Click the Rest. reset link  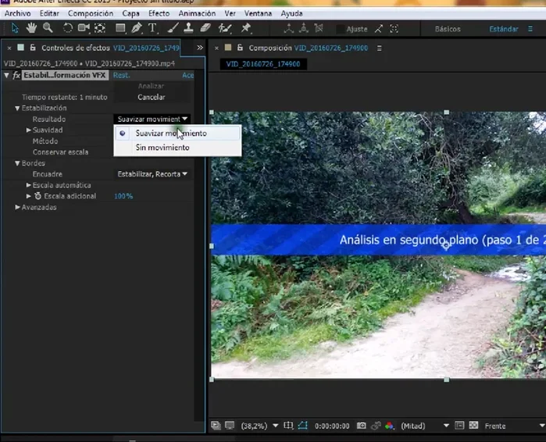click(x=121, y=76)
